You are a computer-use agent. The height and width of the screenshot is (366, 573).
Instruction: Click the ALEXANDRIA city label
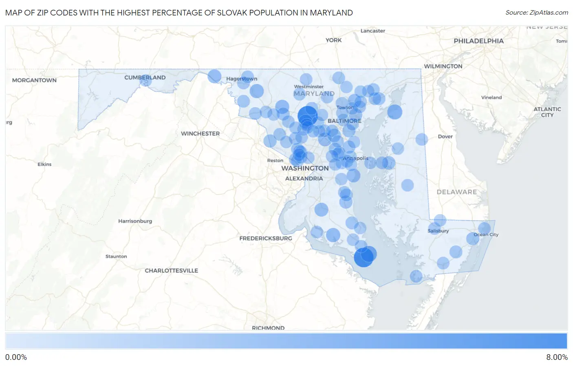[x=304, y=179]
